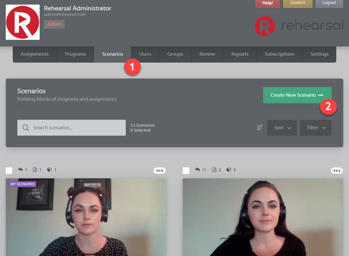349x256 pixels.
Task: Click the Logout button
Action: (329, 3)
